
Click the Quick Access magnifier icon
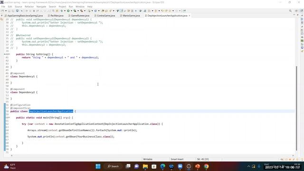tap(290, 11)
